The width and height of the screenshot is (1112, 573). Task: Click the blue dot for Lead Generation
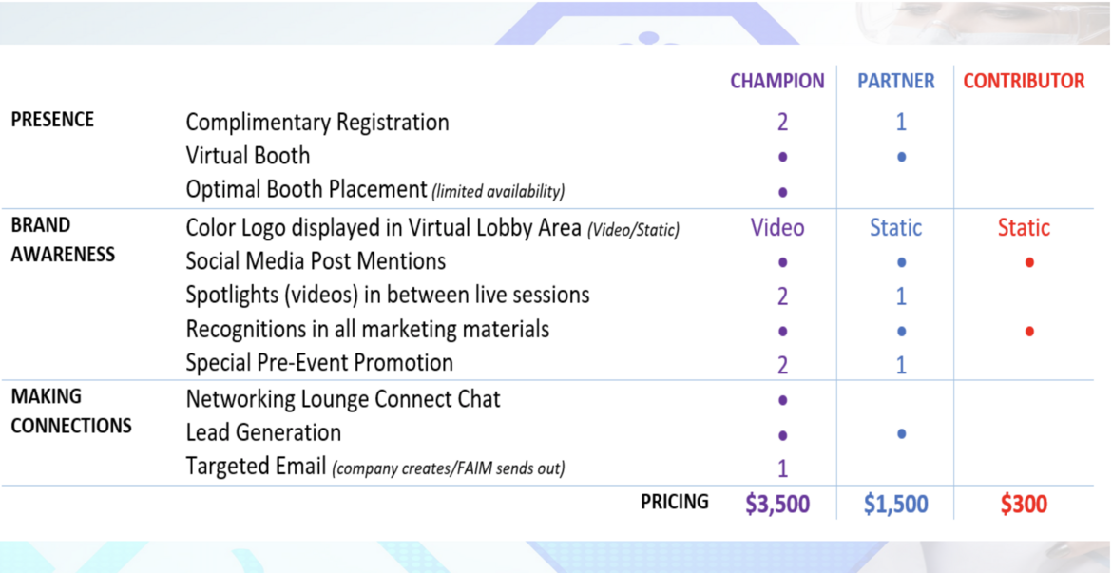[901, 434]
